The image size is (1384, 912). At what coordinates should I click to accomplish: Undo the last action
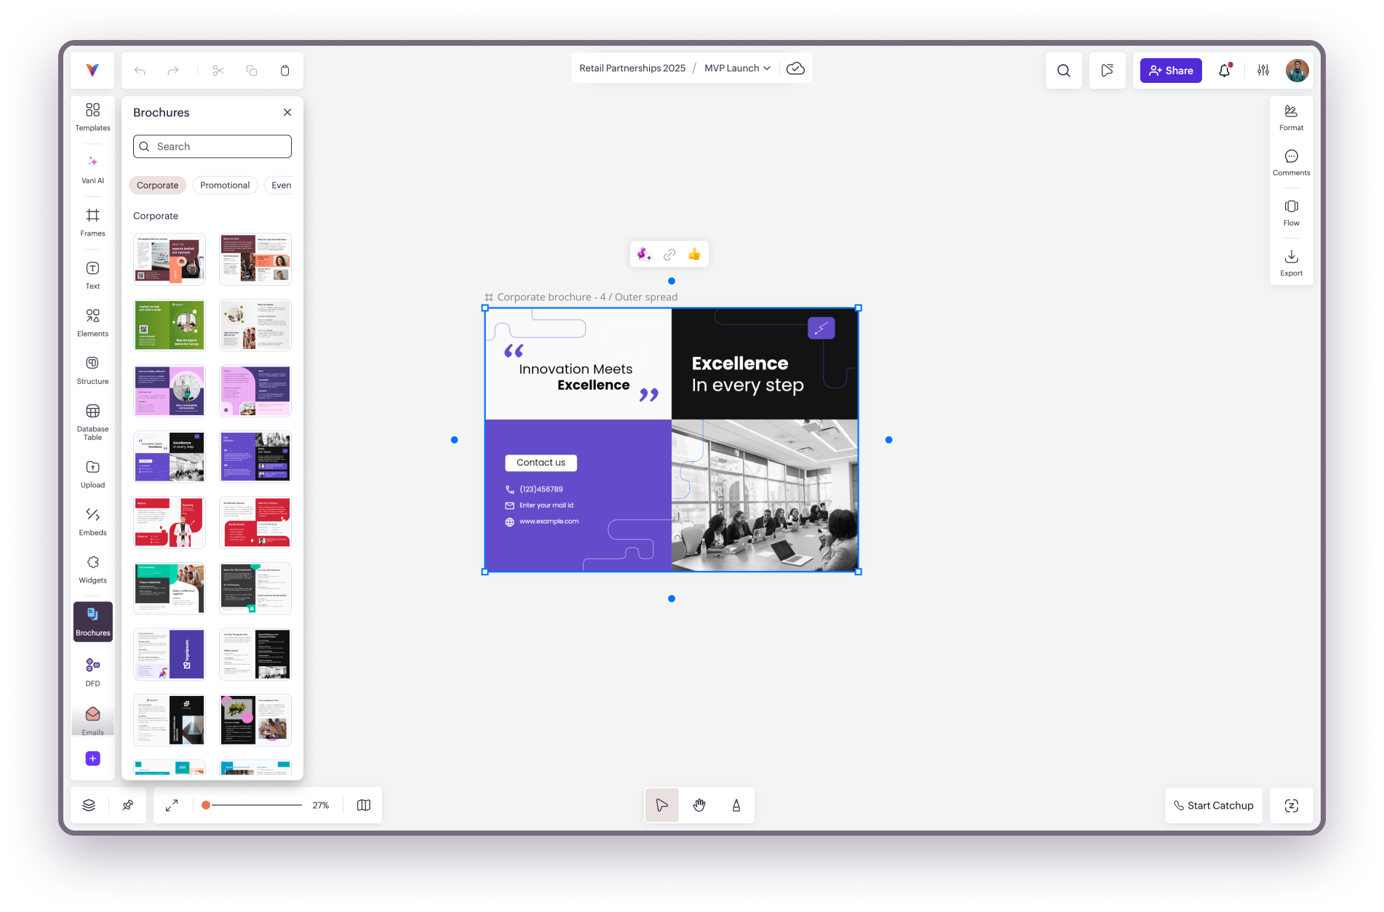click(x=140, y=71)
